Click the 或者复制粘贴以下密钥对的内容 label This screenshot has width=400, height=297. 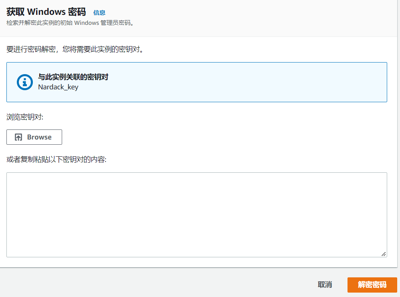point(57,160)
